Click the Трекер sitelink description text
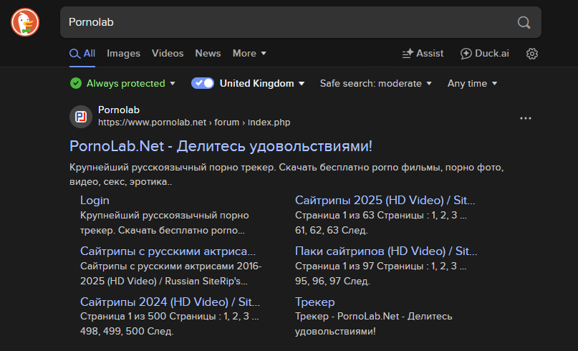 point(373,324)
